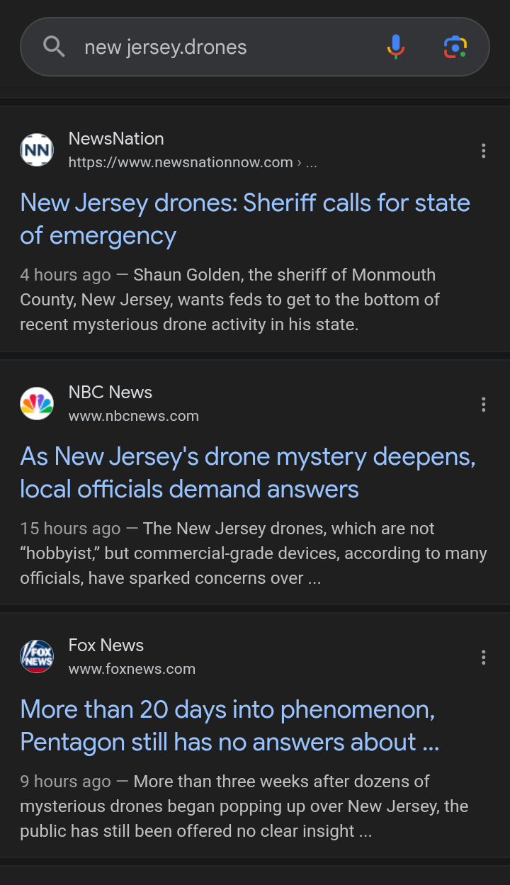The width and height of the screenshot is (510, 885).
Task: Click the NewsNation logo icon
Action: 37,150
